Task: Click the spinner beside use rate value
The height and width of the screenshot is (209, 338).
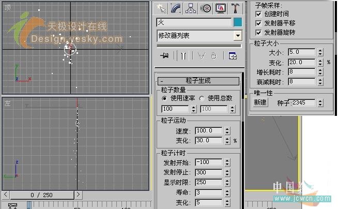Action: pyautogui.click(x=194, y=109)
